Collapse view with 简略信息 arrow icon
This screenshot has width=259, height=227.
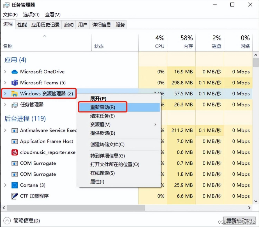7,221
